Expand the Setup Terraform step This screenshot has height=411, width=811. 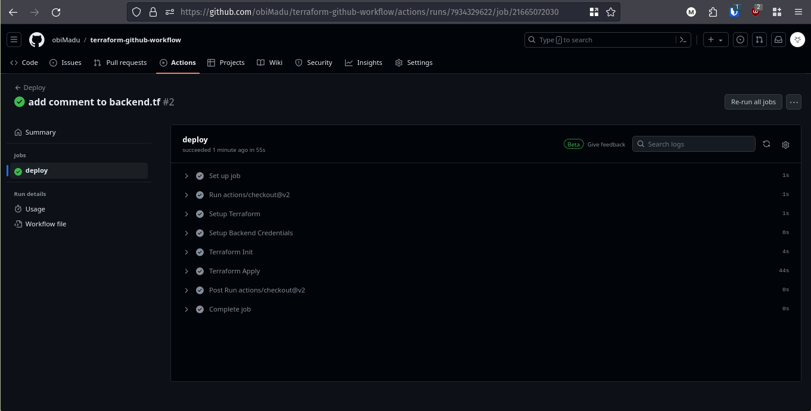pos(187,214)
